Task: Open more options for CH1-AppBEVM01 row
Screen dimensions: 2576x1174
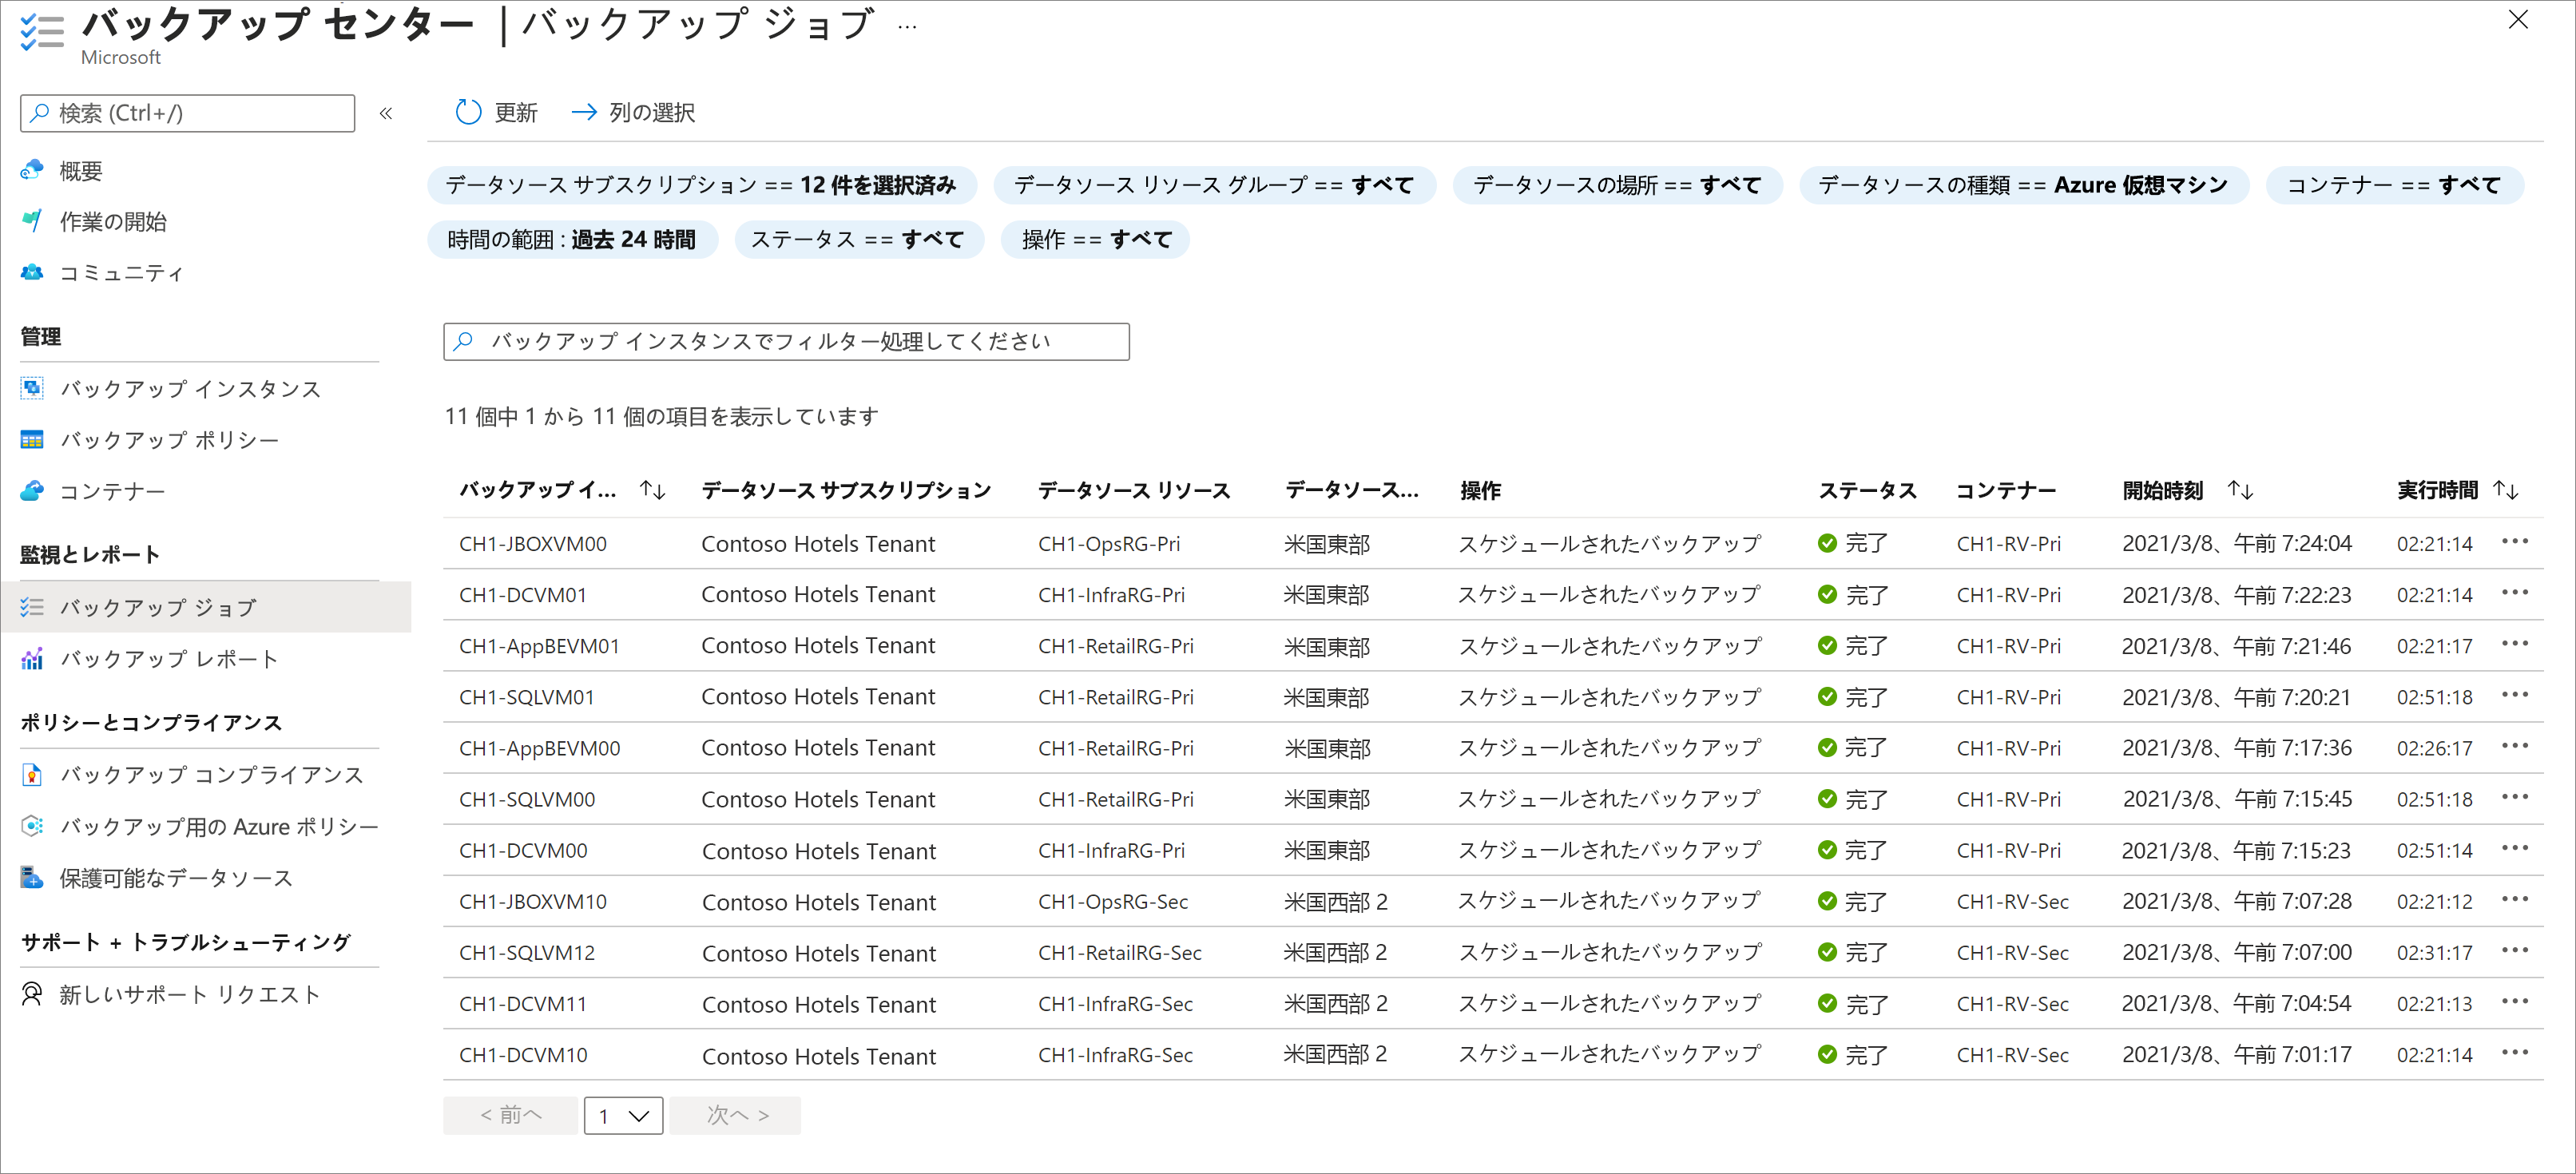Action: [2514, 644]
